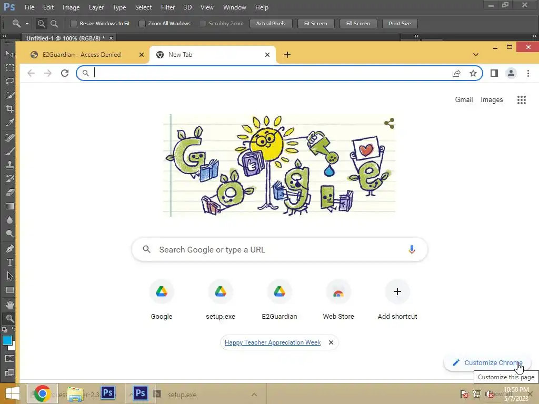Click the Fit Screen button
The image size is (539, 404).
tap(315, 23)
